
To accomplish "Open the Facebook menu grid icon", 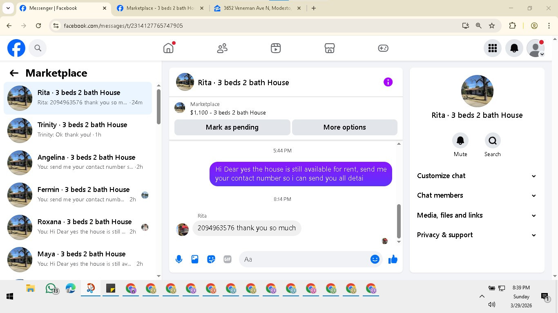I will [x=493, y=48].
